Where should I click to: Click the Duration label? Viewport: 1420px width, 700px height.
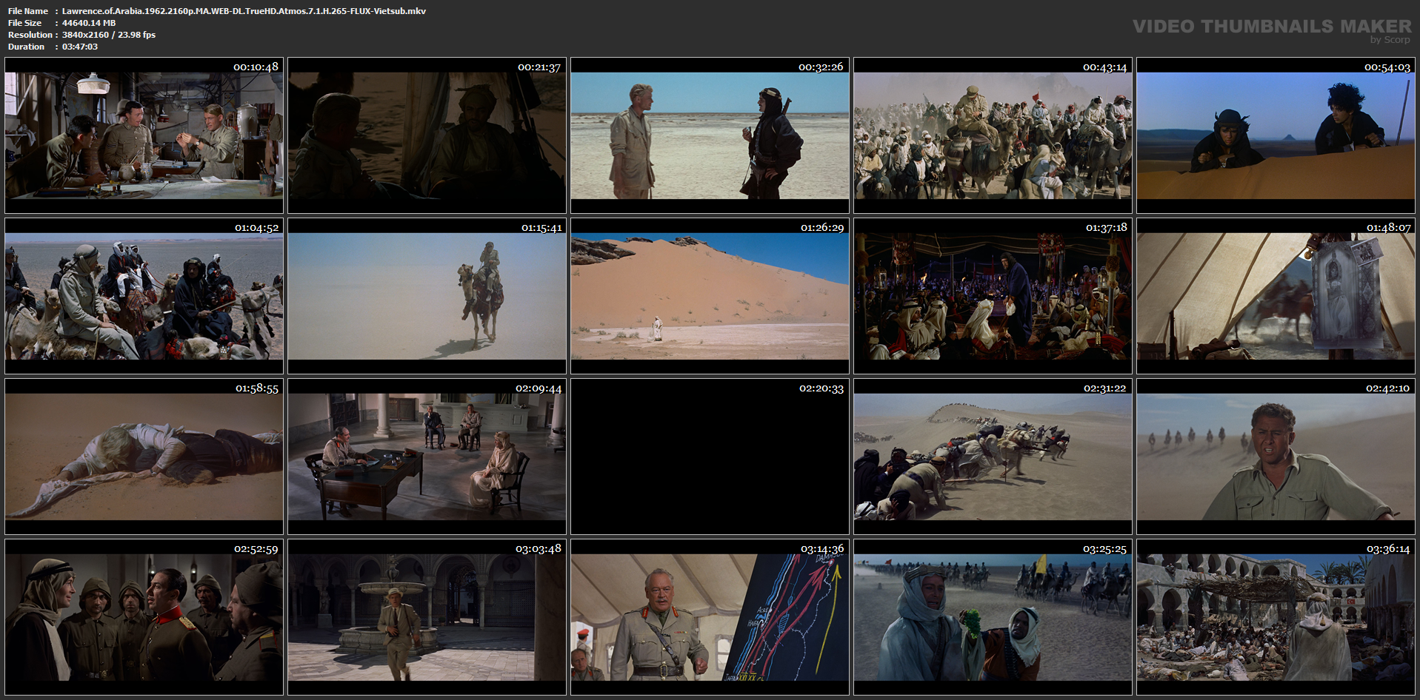pos(27,47)
